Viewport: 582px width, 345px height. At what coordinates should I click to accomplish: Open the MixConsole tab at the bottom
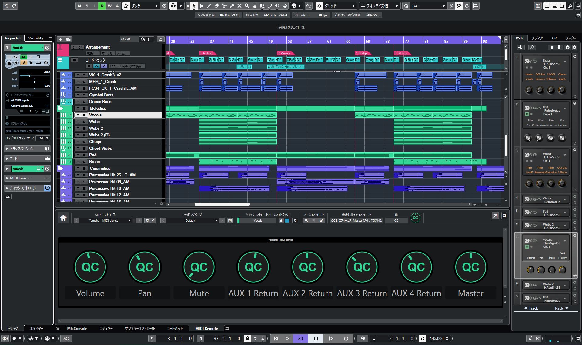click(x=77, y=328)
